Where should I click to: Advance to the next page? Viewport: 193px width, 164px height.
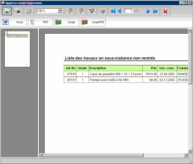point(149,11)
